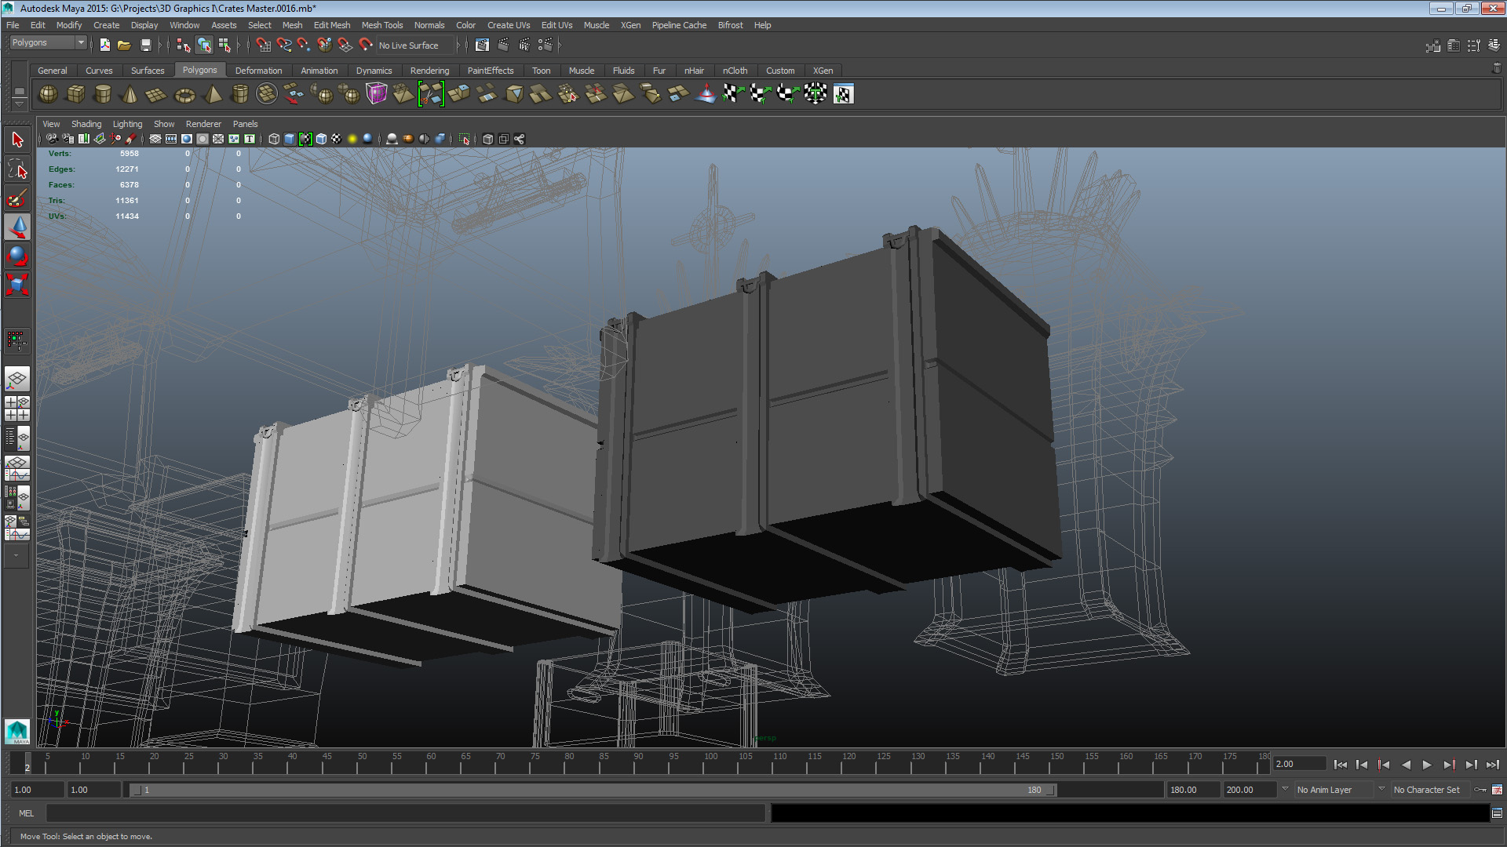Select the Lasso tool in the toolbox
Image resolution: width=1507 pixels, height=847 pixels.
coord(17,169)
